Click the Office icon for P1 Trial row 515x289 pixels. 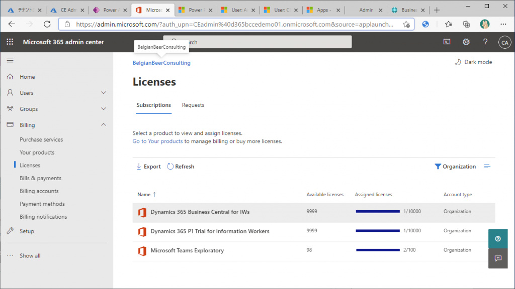click(x=142, y=232)
